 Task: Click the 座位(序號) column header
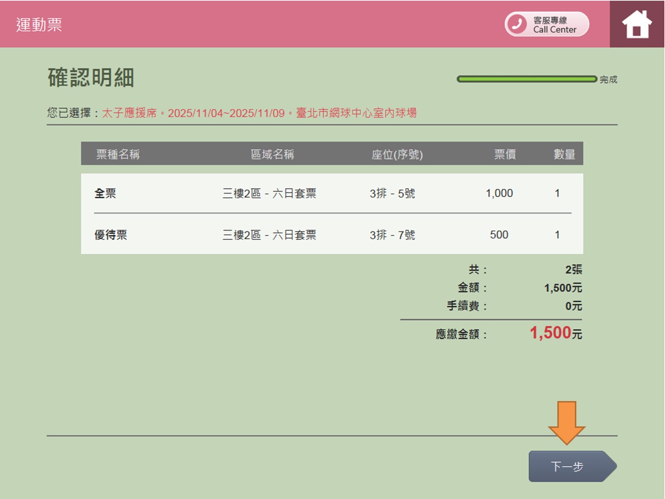pyautogui.click(x=397, y=154)
